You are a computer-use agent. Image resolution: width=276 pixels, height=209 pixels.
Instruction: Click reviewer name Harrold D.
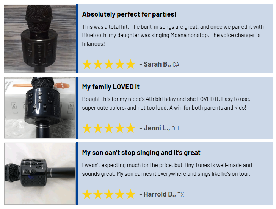[160, 194]
